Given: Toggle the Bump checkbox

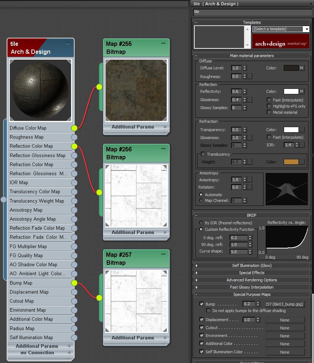Looking at the screenshot, I should (x=202, y=304).
